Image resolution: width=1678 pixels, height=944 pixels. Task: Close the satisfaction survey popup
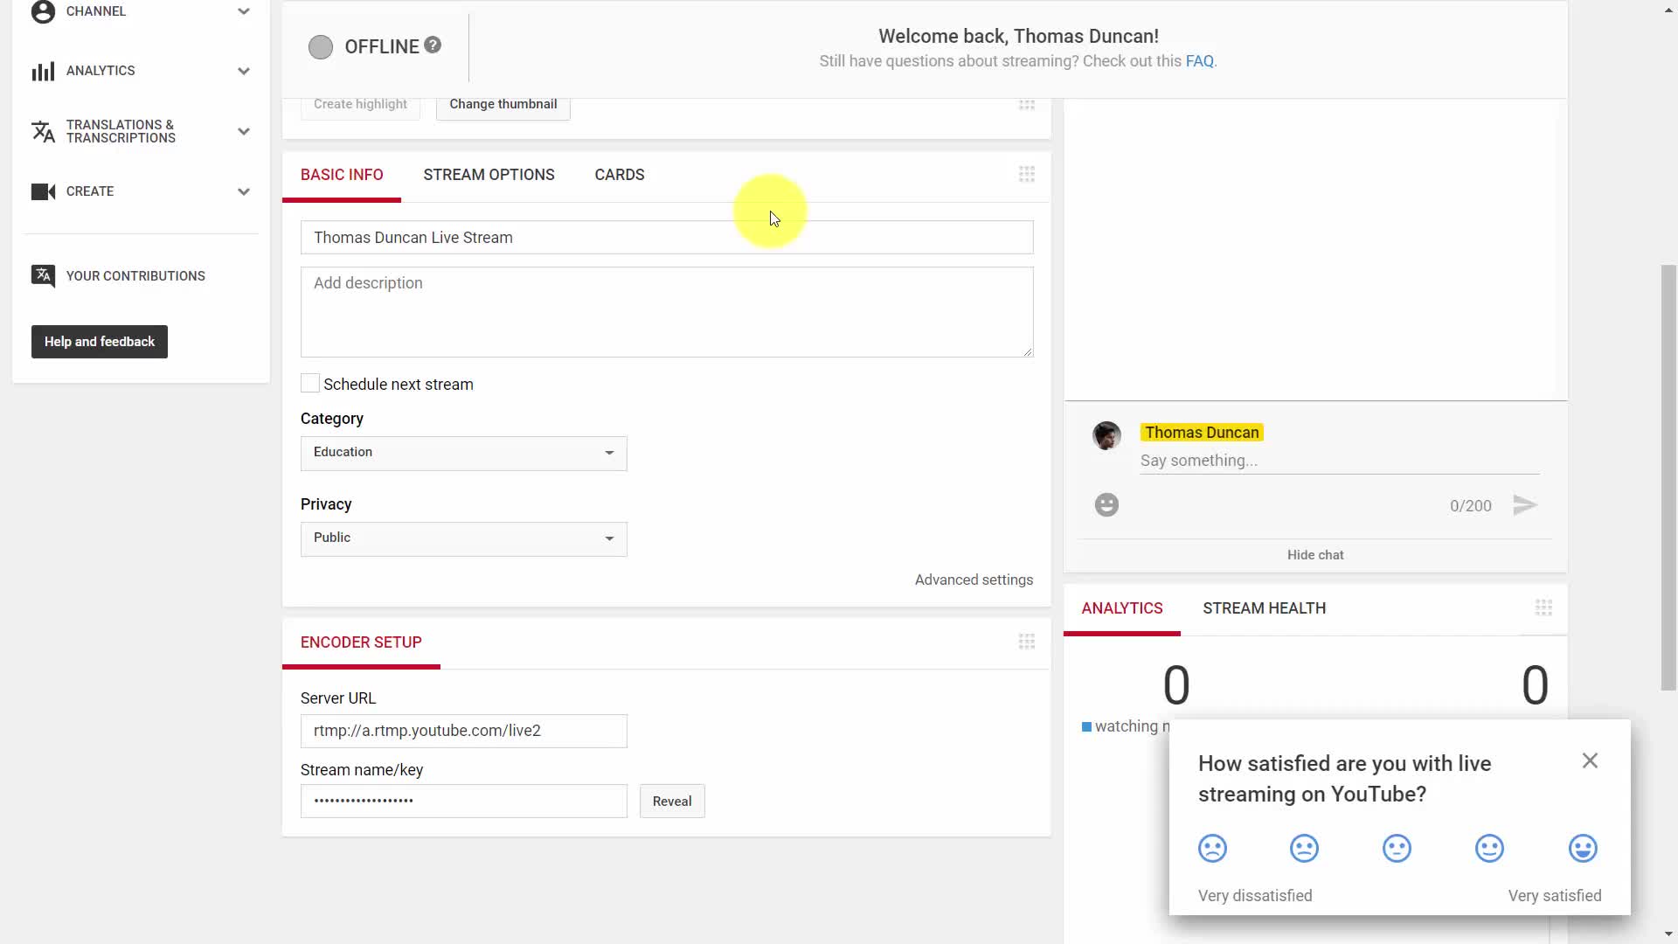pyautogui.click(x=1590, y=760)
